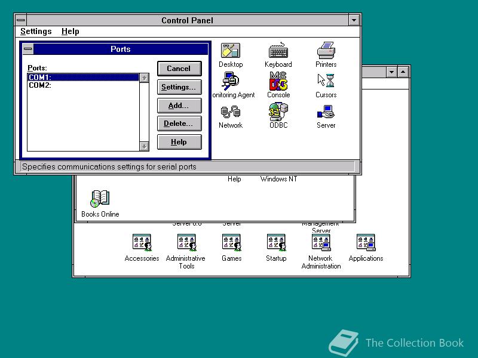Maximize the Program Manager window behind
This screenshot has width=478, height=358.
point(403,72)
